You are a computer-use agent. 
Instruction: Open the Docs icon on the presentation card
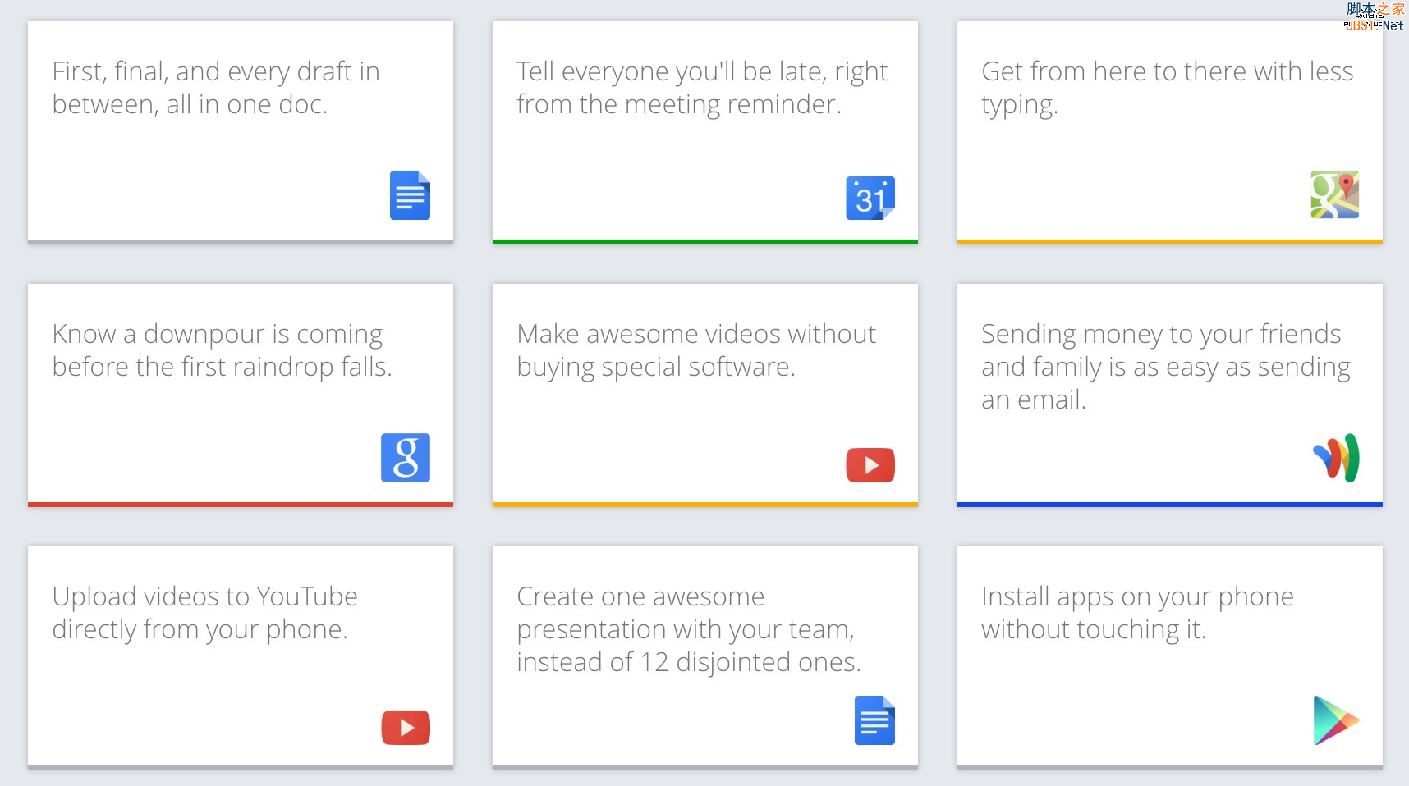pos(874,720)
